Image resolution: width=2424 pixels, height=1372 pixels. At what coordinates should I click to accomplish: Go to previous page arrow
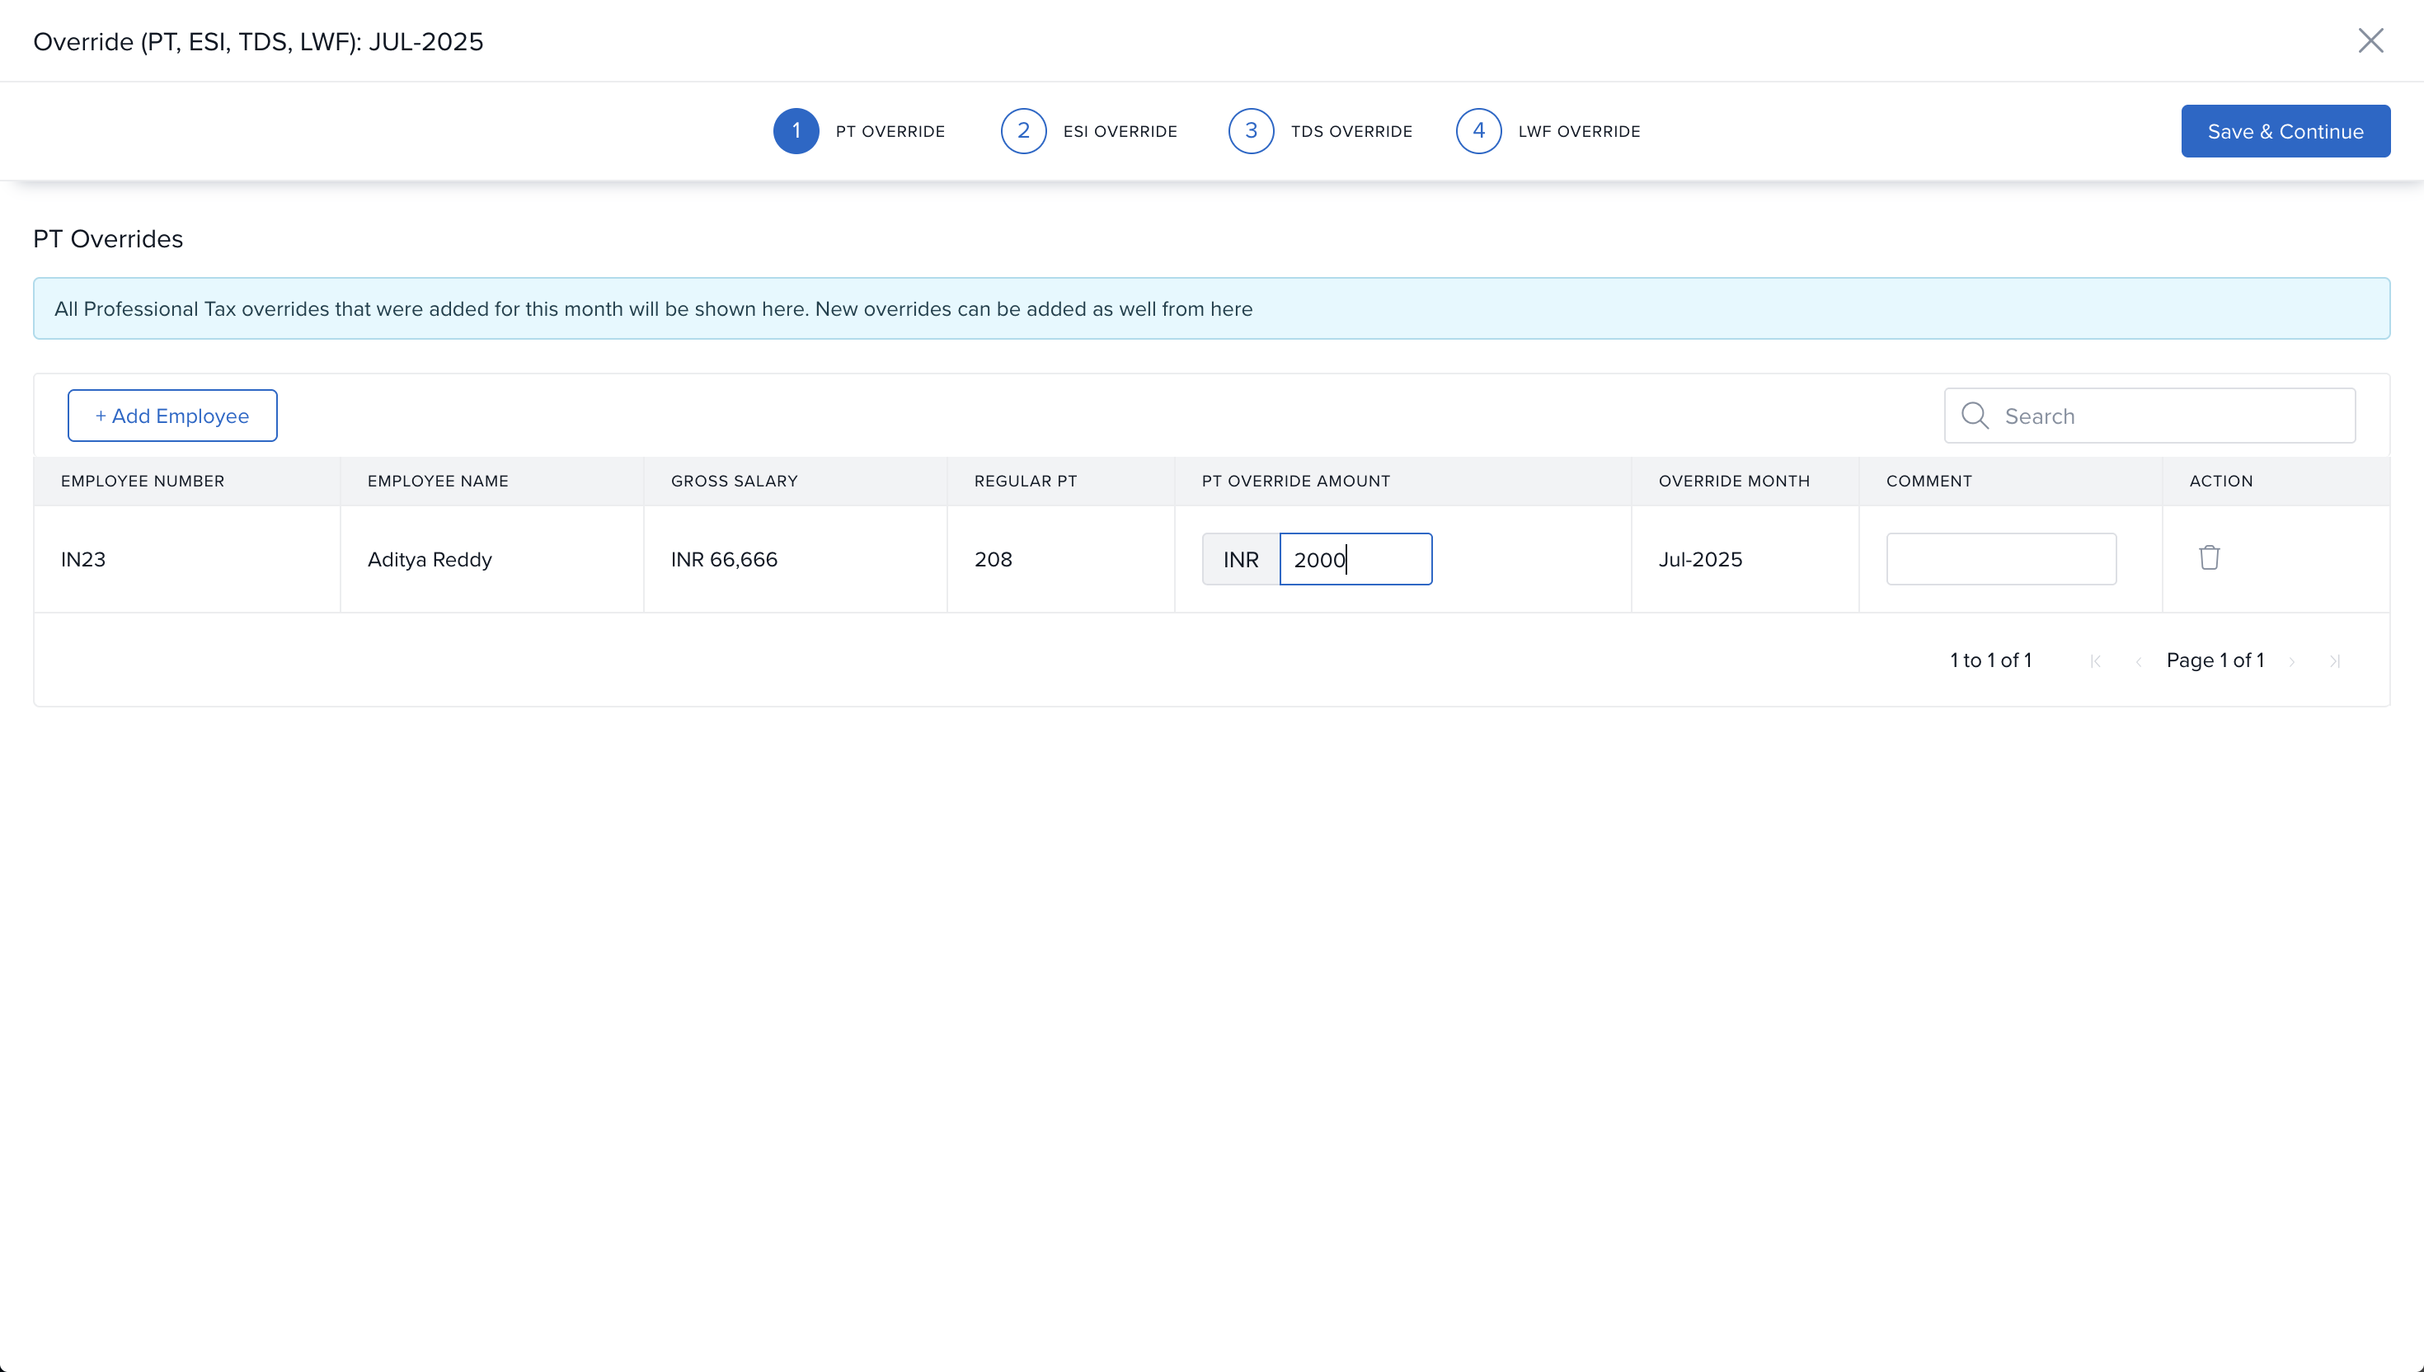[2139, 661]
